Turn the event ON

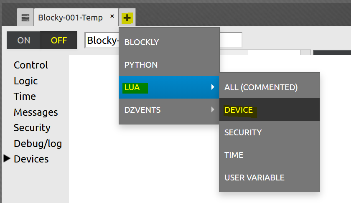click(24, 41)
